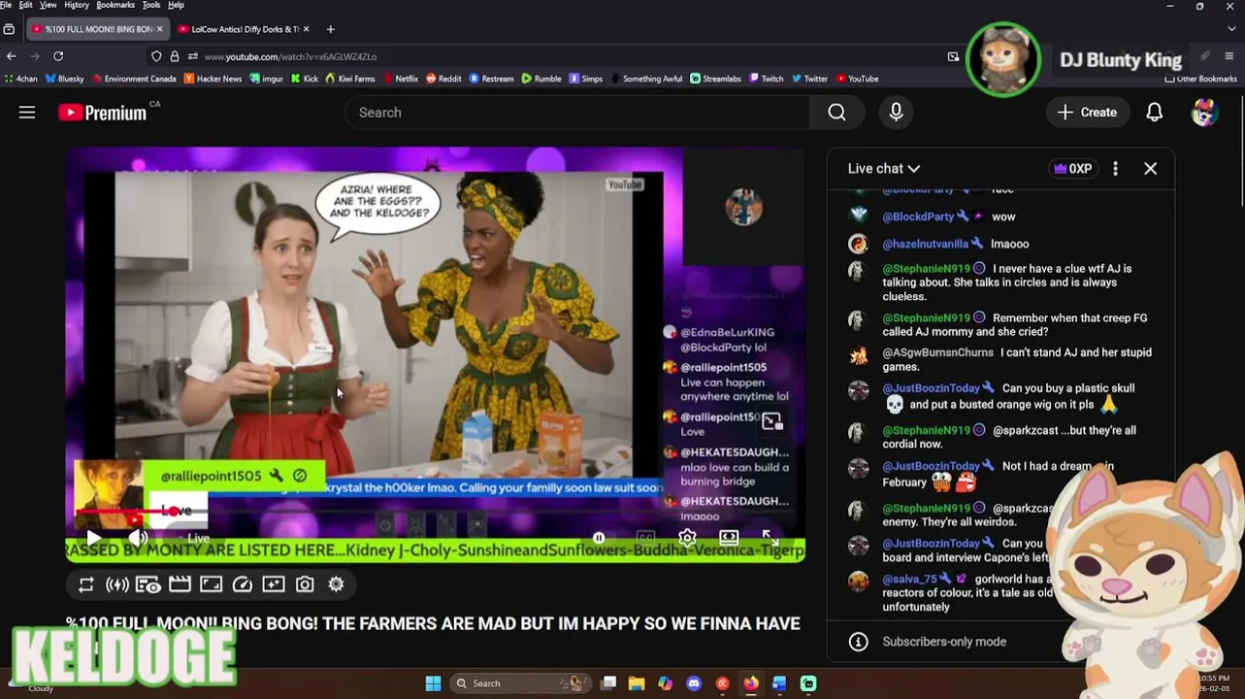Click the Subscribers-only mode info icon

(x=858, y=642)
